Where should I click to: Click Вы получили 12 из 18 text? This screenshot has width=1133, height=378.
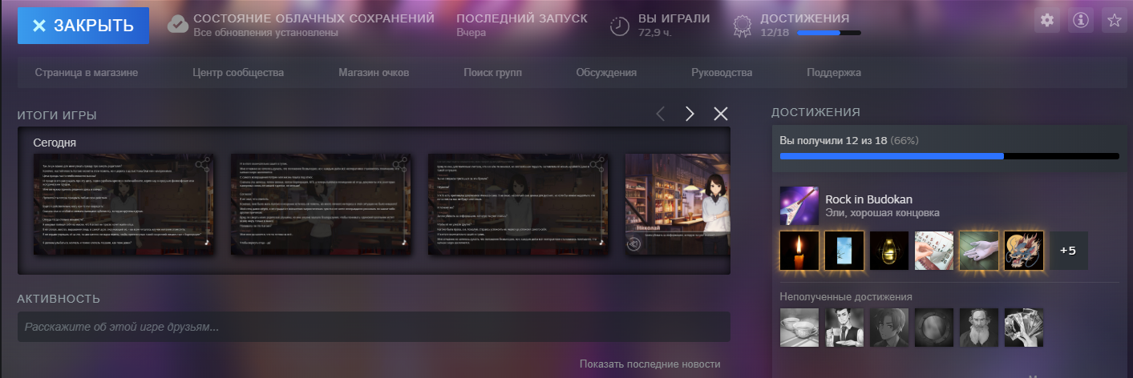click(833, 140)
